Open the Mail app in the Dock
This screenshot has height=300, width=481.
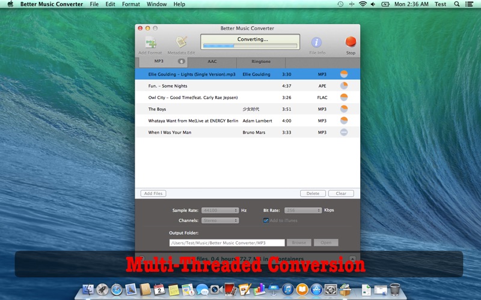(x=131, y=289)
